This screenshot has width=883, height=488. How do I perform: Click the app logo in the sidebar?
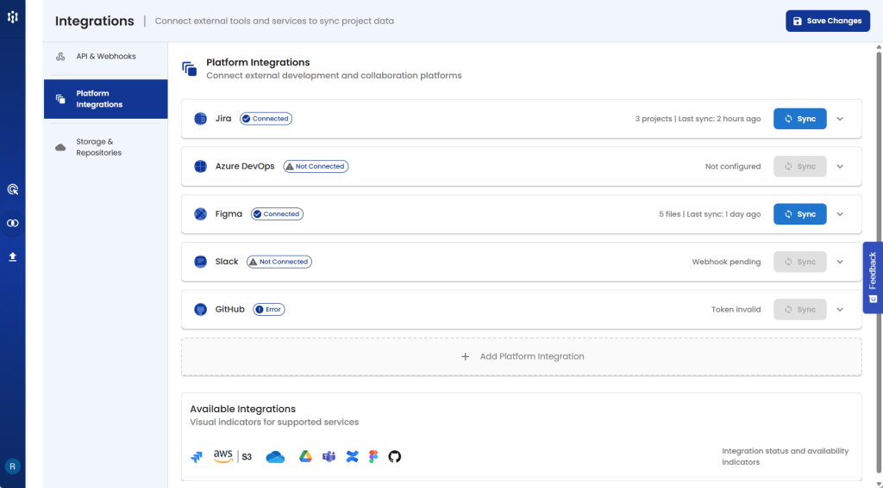(13, 17)
